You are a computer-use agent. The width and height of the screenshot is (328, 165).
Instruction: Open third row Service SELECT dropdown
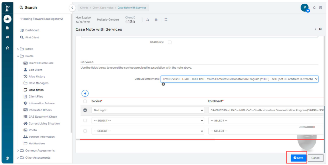148,131
